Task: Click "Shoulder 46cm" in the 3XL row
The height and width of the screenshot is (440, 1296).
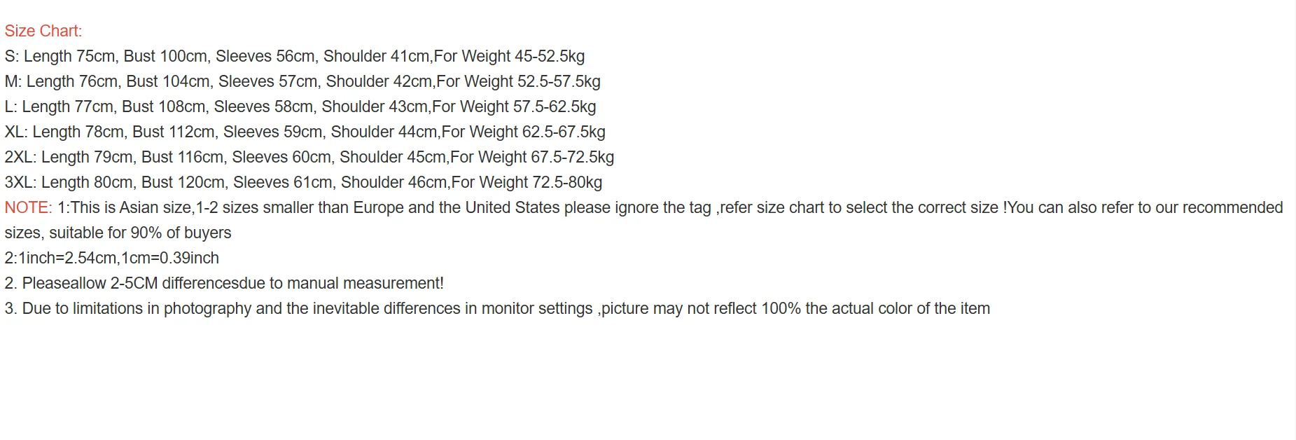Action: click(x=393, y=182)
